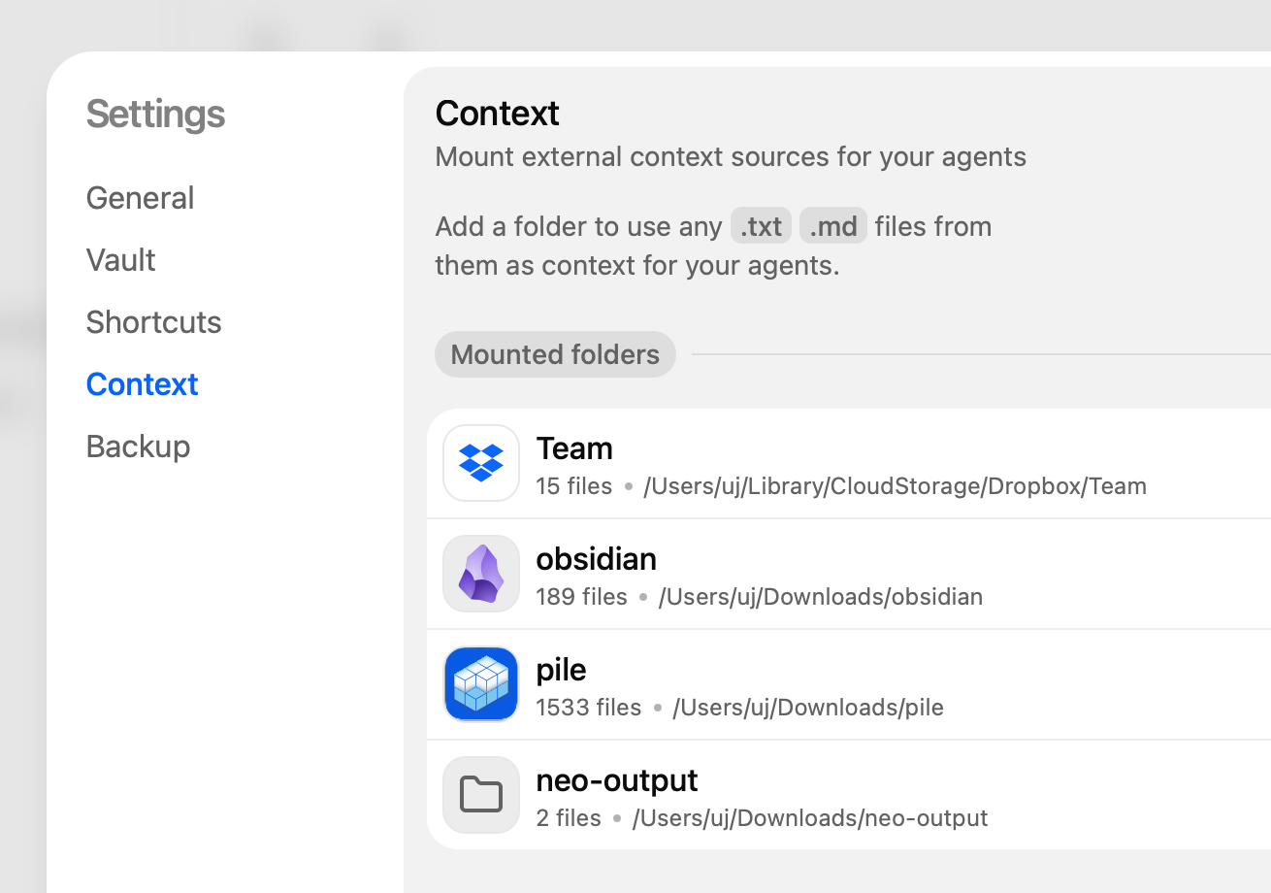This screenshot has height=893, width=1271.
Task: Click the Mounted folders section label
Action: (x=555, y=354)
